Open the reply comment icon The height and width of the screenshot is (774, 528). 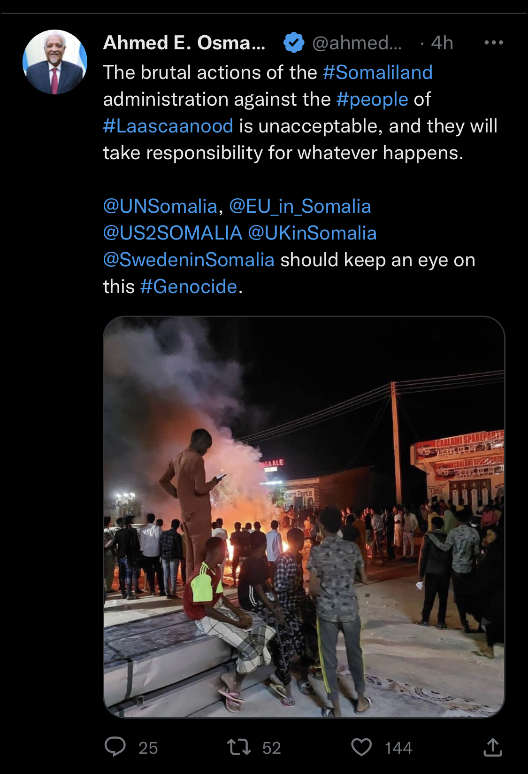click(x=115, y=746)
